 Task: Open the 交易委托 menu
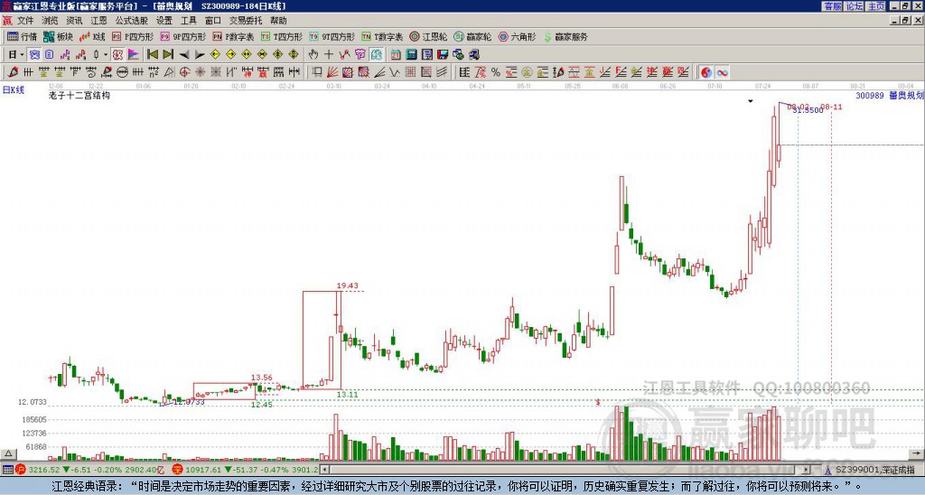(x=246, y=21)
